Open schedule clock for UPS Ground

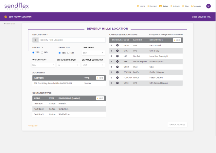click(x=117, y=45)
